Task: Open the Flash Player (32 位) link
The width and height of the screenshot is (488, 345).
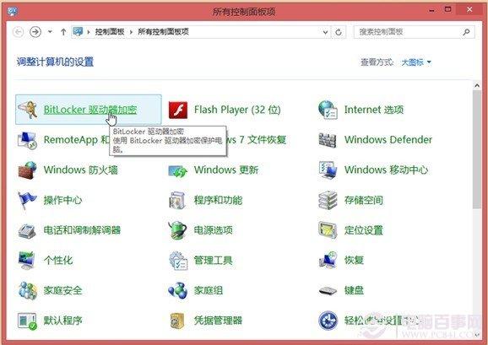Action: point(237,110)
